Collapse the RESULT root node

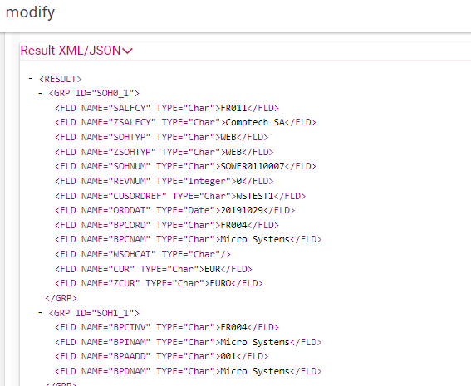pos(31,79)
